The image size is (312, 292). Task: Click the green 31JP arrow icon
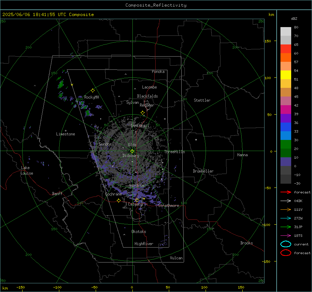coord(286,227)
